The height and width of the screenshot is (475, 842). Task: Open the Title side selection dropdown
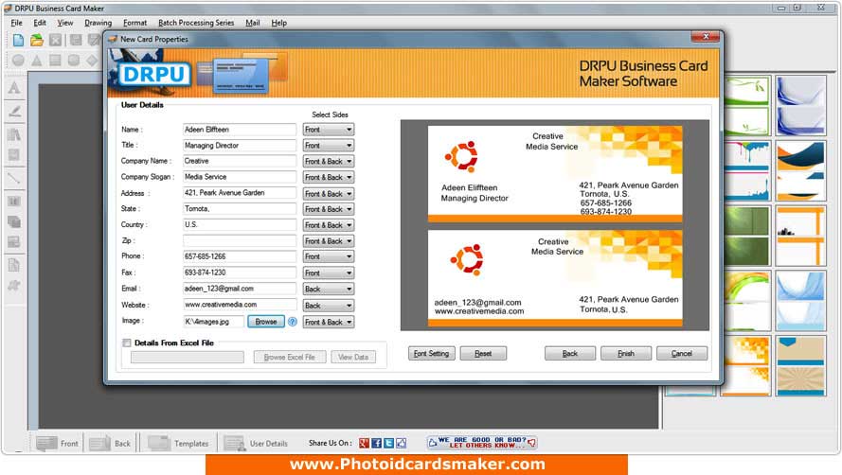click(x=328, y=146)
